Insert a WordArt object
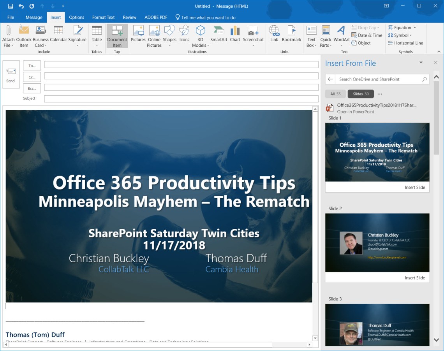444x351 pixels. pyautogui.click(x=341, y=34)
